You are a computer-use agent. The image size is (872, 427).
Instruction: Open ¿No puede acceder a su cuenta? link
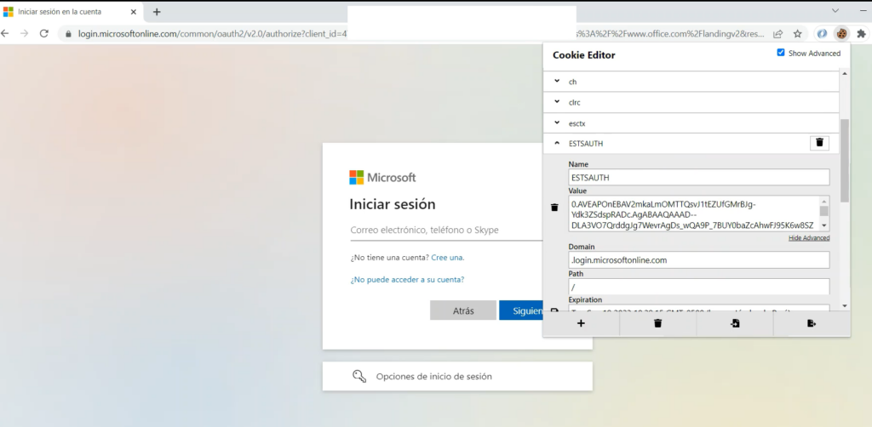[407, 279]
